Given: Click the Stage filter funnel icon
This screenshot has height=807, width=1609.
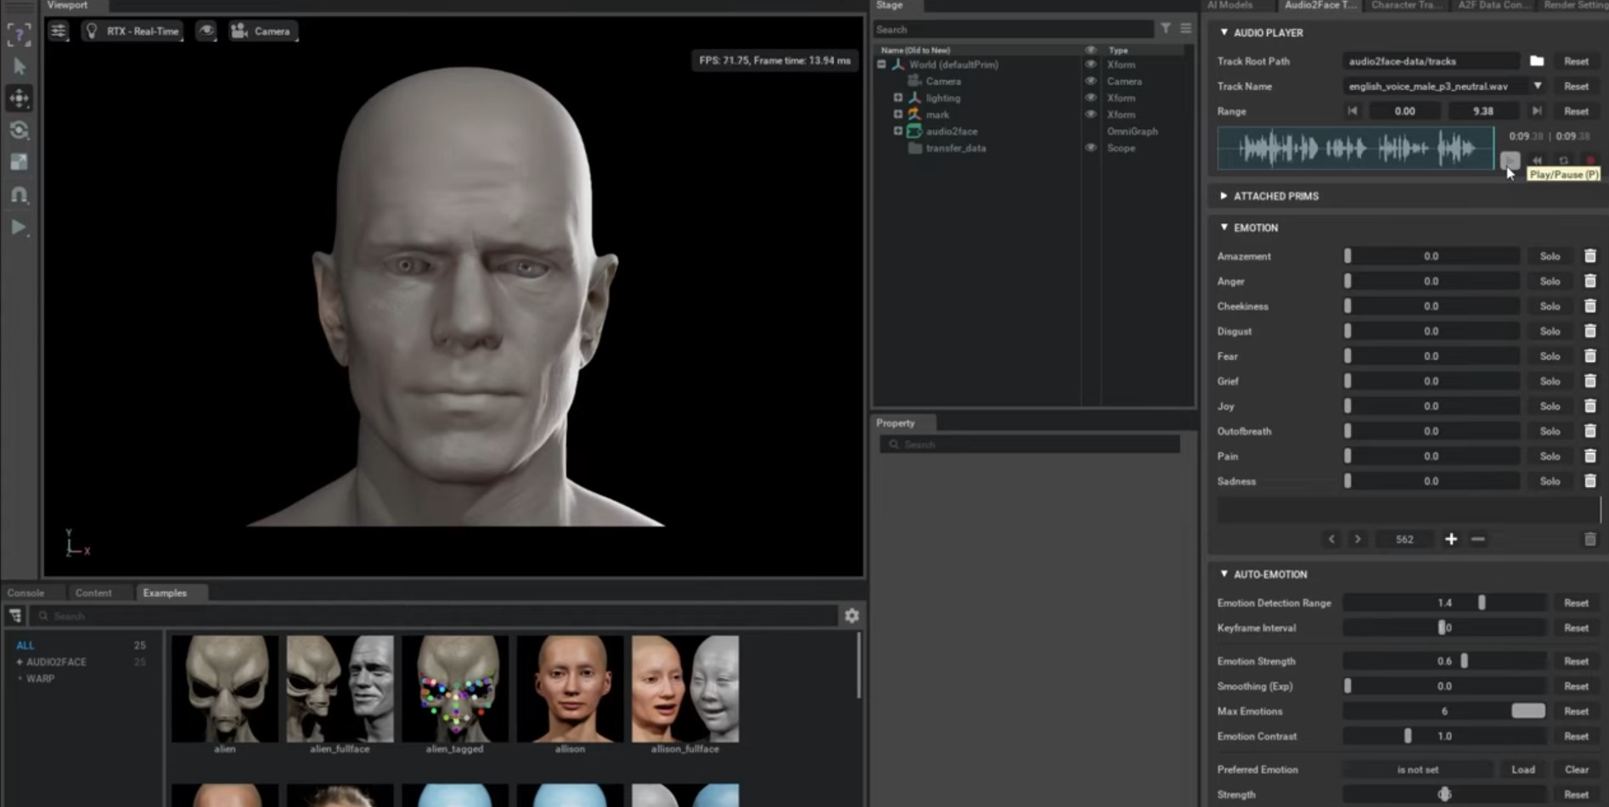Looking at the screenshot, I should [1166, 29].
